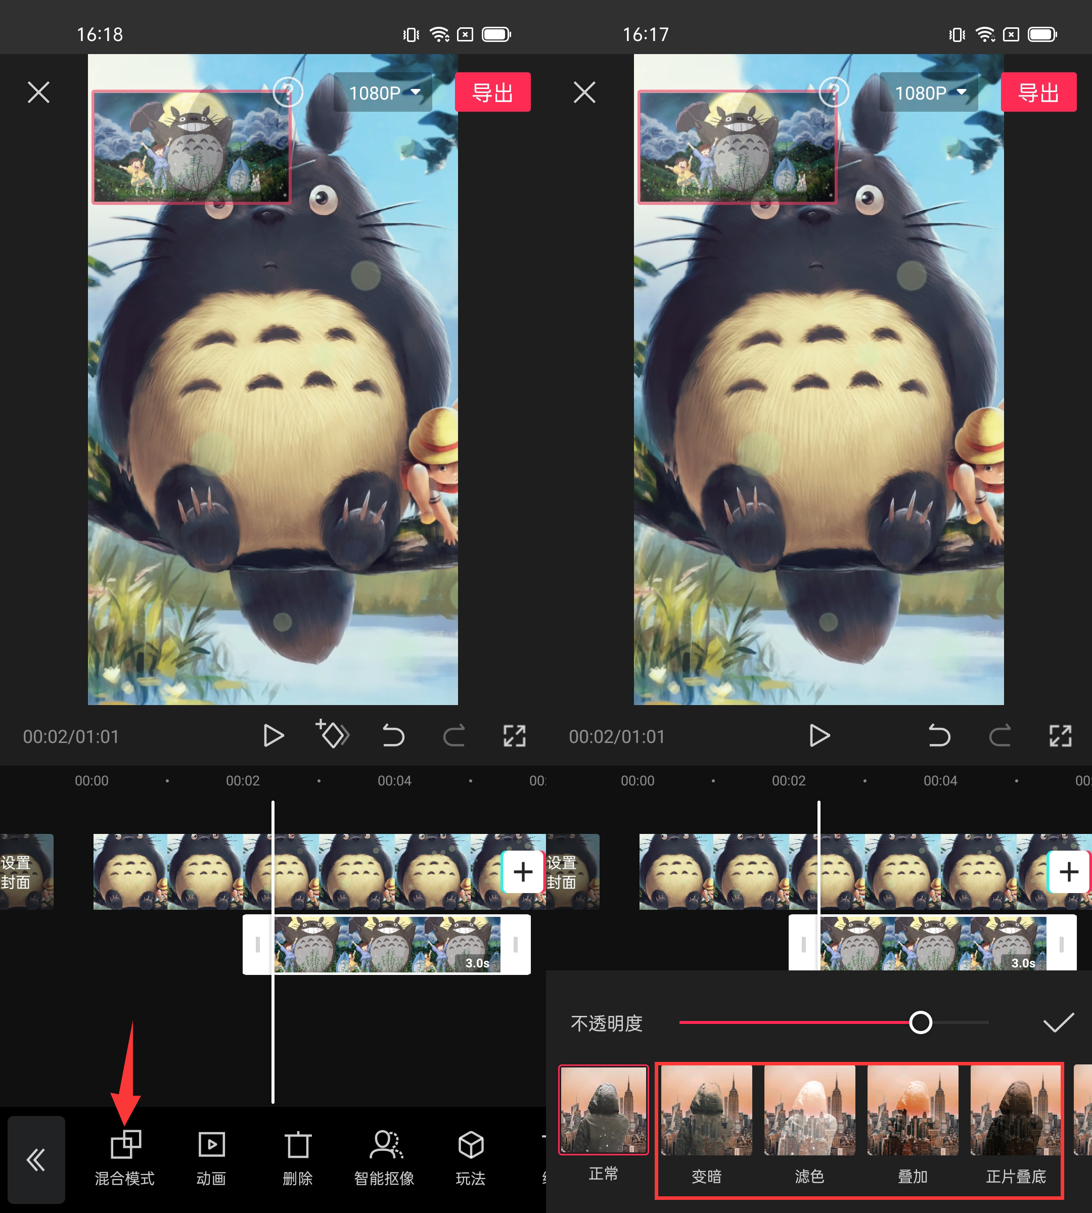Tap WiFi status icon in left status bar
Screen dimensions: 1092x1213
point(440,35)
